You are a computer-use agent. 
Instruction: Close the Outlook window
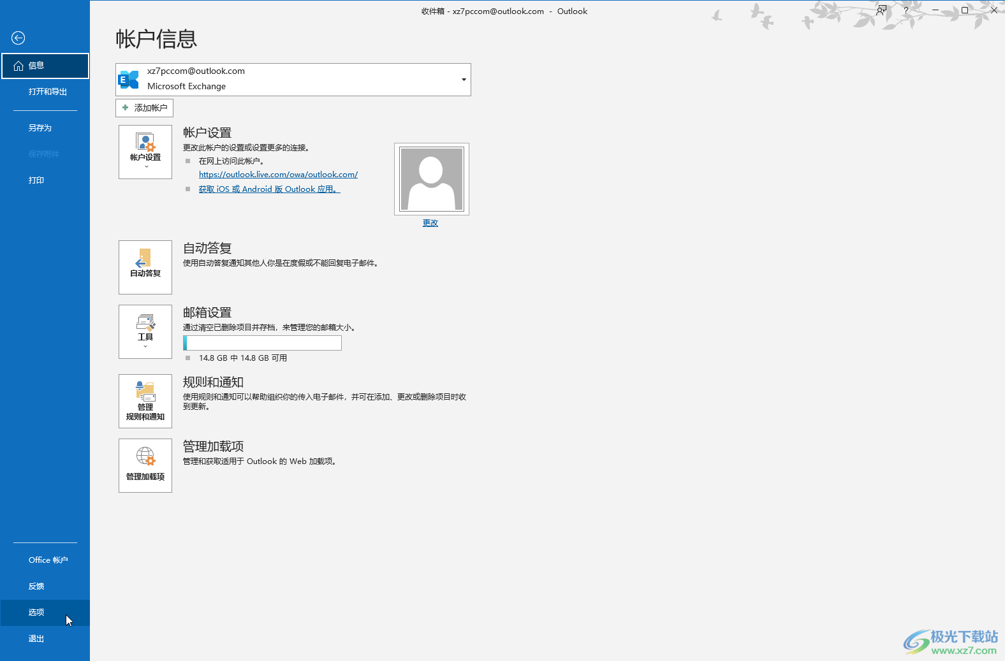pyautogui.click(x=994, y=10)
